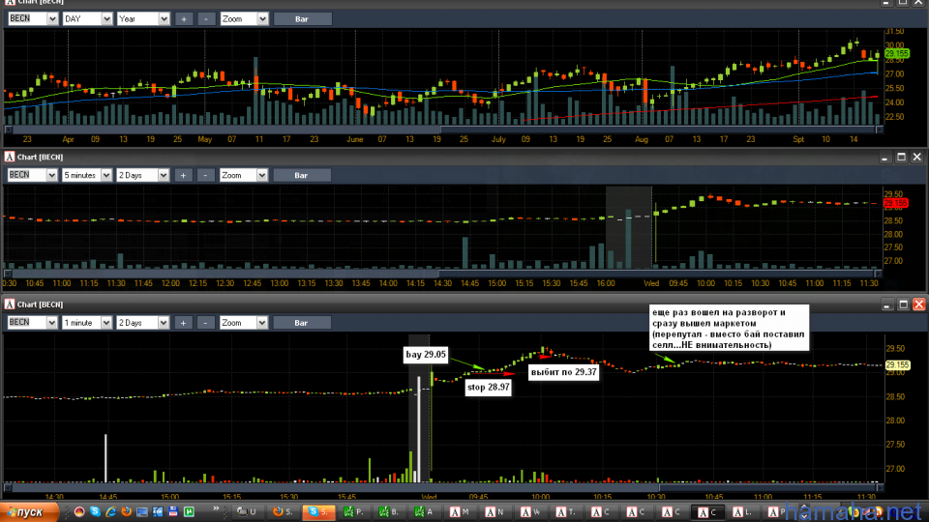Maximize the 5 minutes BECN chart window
929x522 pixels.
(901, 157)
